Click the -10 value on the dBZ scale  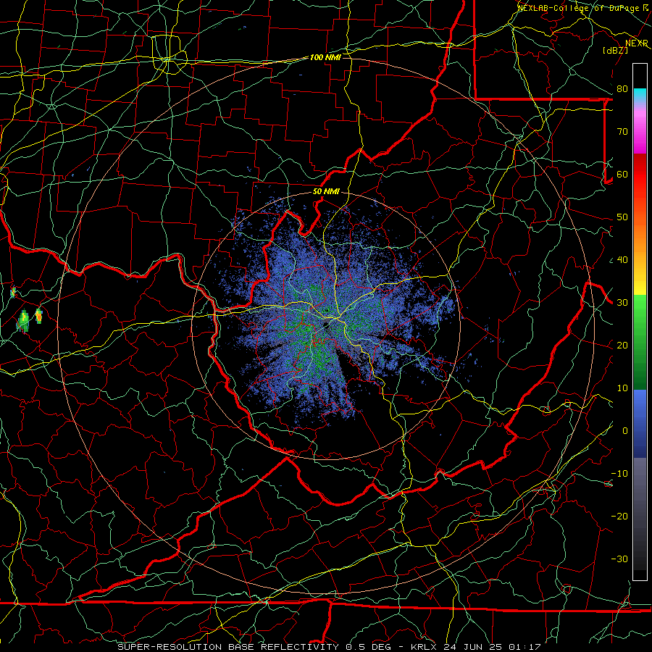point(619,474)
